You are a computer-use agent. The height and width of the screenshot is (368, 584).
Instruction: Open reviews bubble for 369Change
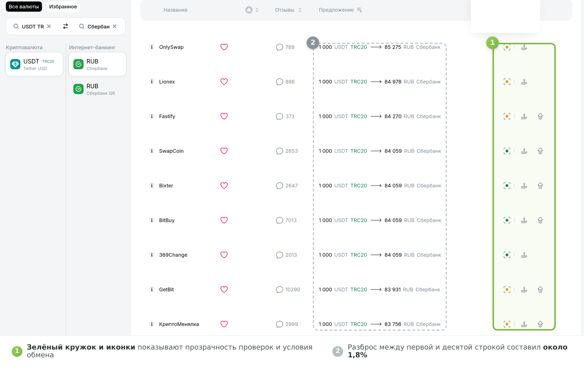279,255
